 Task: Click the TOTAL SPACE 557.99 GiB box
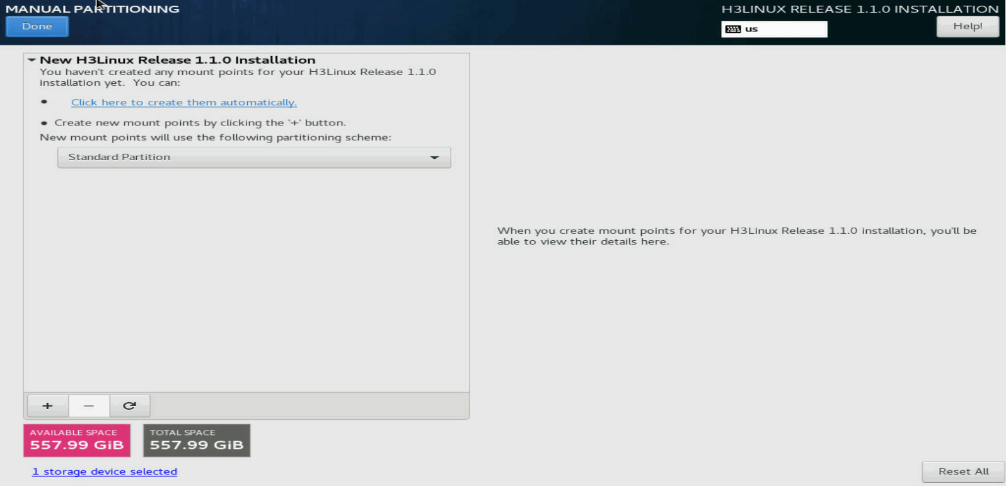click(197, 440)
